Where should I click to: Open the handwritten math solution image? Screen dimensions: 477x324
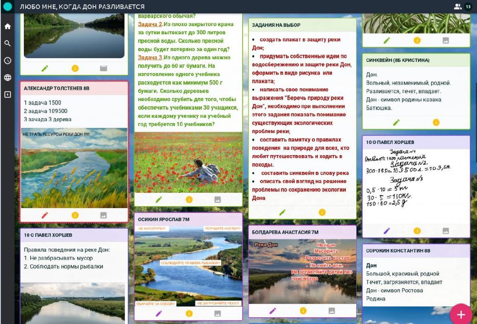tap(416, 186)
